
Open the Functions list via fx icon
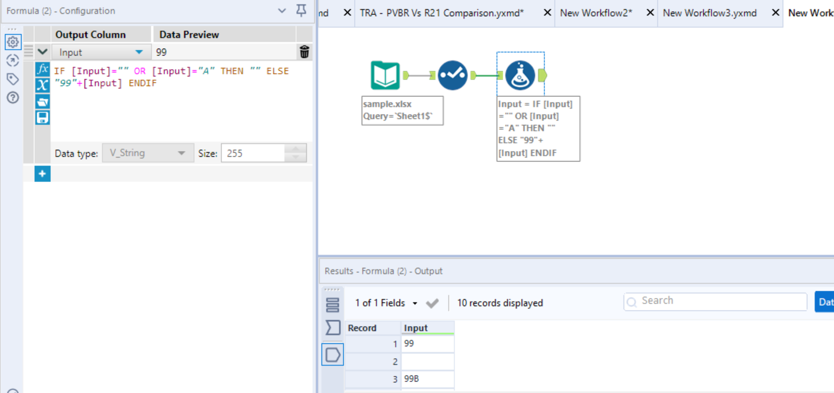(x=42, y=70)
